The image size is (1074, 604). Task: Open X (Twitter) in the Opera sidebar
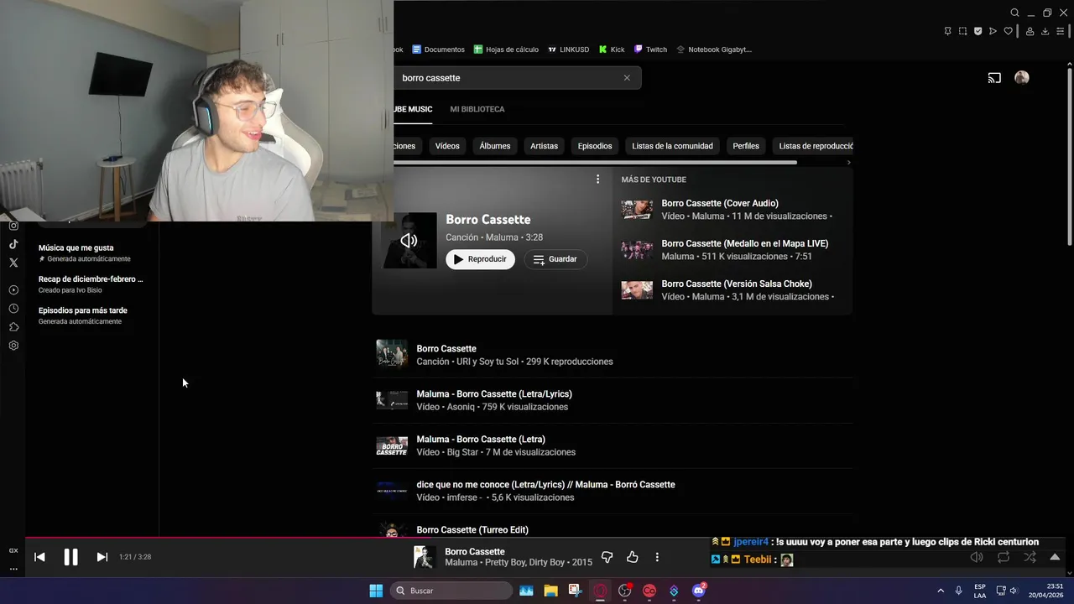pos(13,263)
